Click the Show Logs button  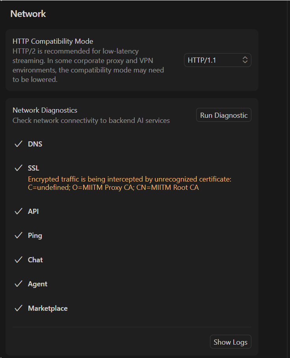coord(231,342)
